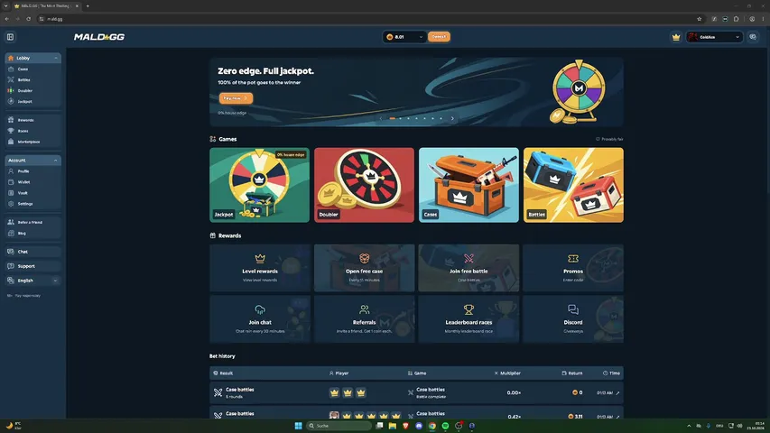Open the Doubler game card
The image size is (770, 433).
click(x=364, y=185)
